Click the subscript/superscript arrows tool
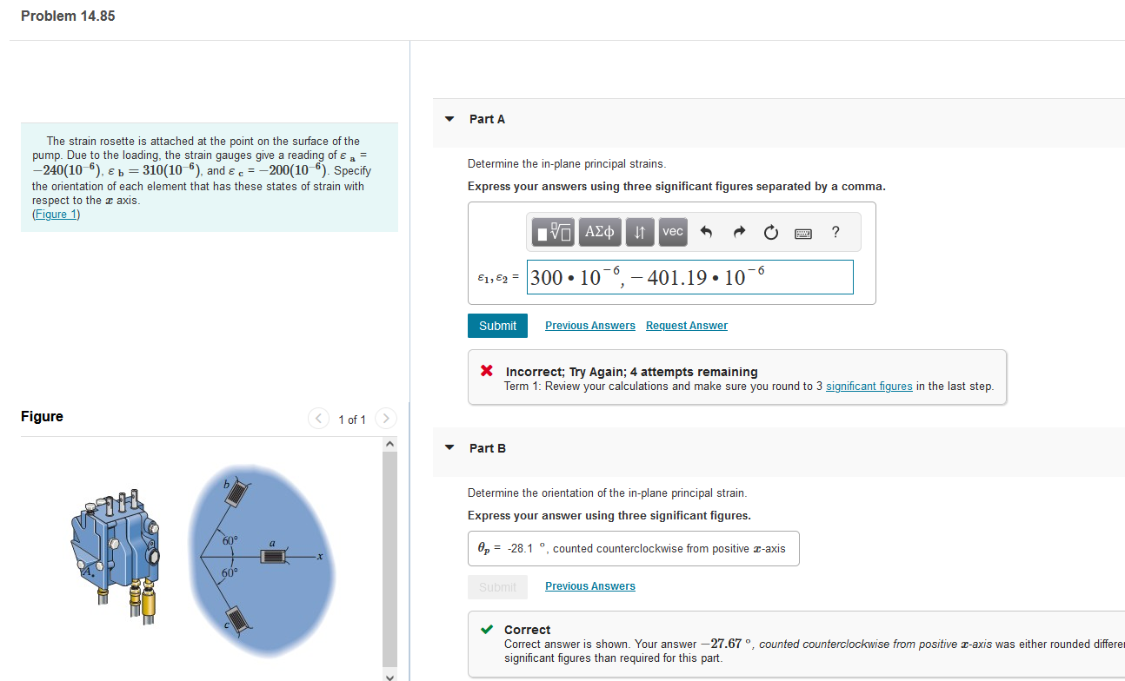 click(640, 232)
